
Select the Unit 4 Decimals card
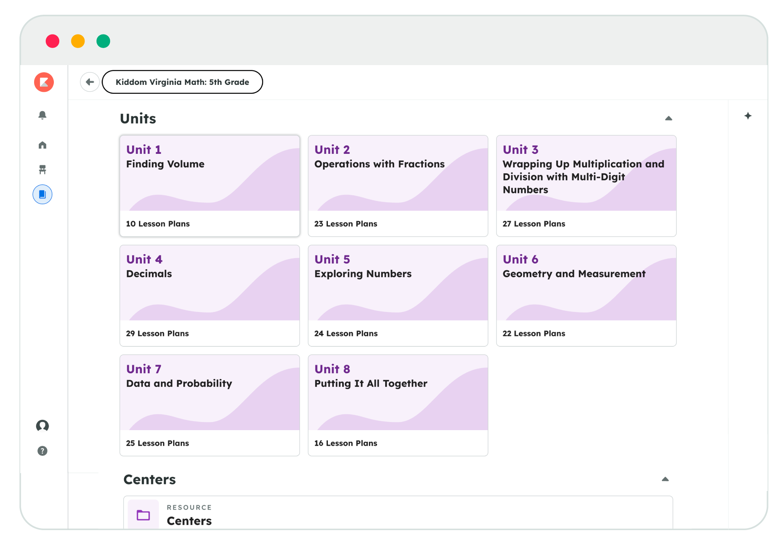pyautogui.click(x=210, y=295)
